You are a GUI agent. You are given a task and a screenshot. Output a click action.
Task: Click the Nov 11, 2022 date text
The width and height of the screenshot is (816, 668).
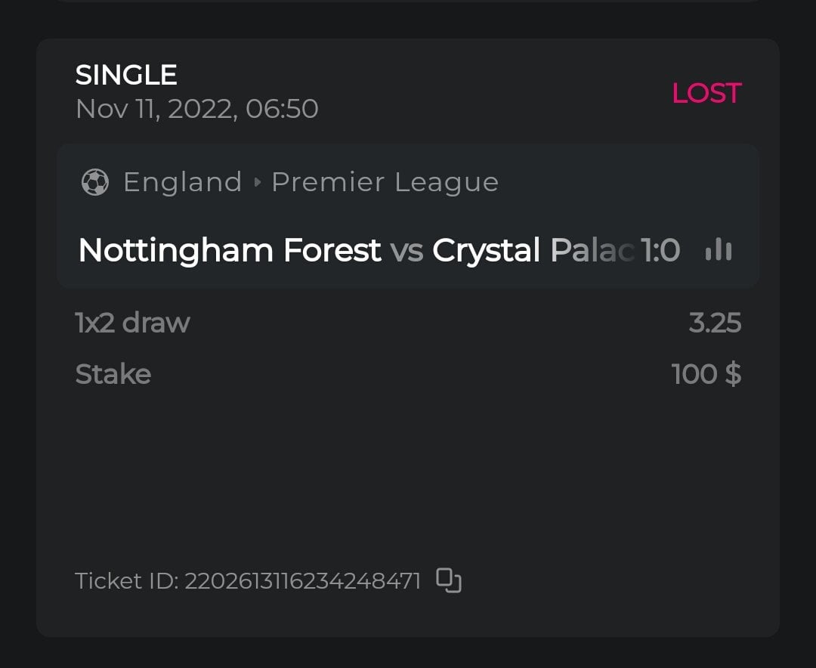[196, 109]
